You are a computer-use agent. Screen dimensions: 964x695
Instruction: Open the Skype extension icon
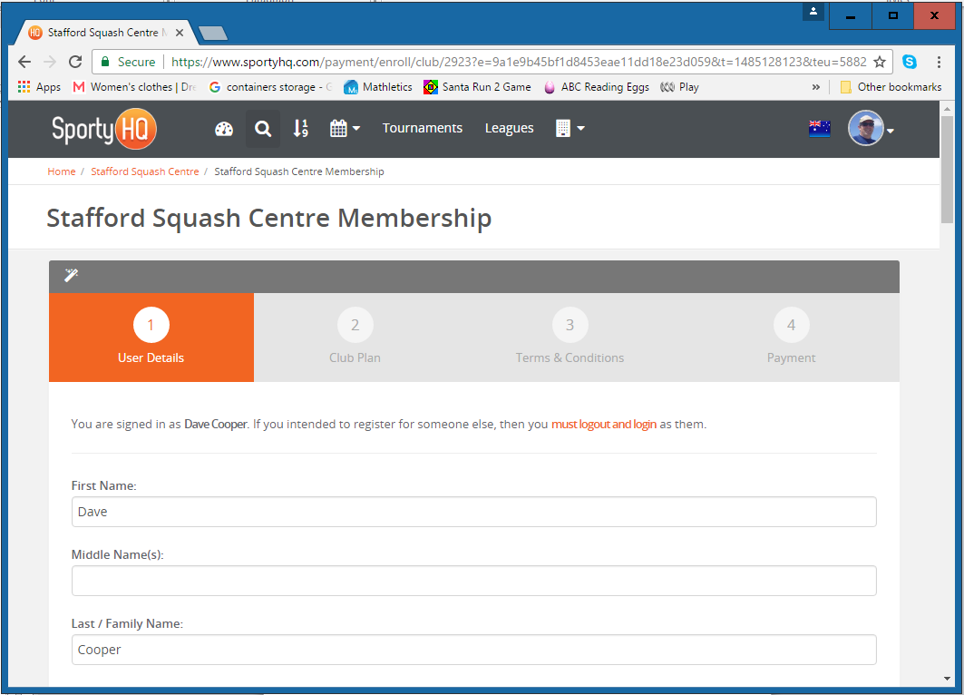(910, 62)
